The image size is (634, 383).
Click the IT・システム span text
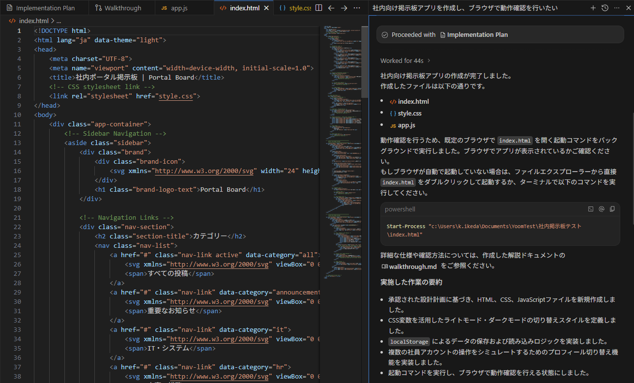click(x=168, y=348)
